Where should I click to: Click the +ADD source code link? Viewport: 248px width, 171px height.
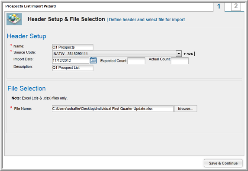pos(188,54)
